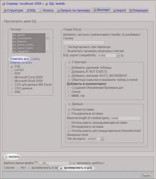Click the table list scroll-down arrow
This screenshot has height=179, width=156.
[47, 51]
